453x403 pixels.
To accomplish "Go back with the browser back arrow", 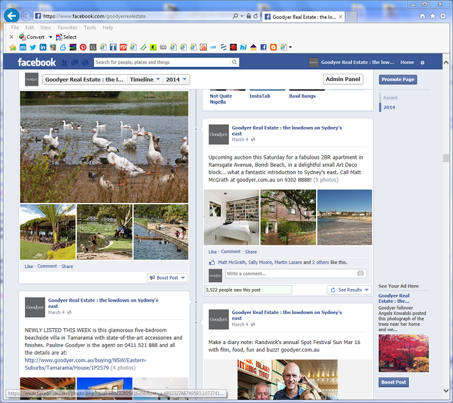I will (x=12, y=16).
